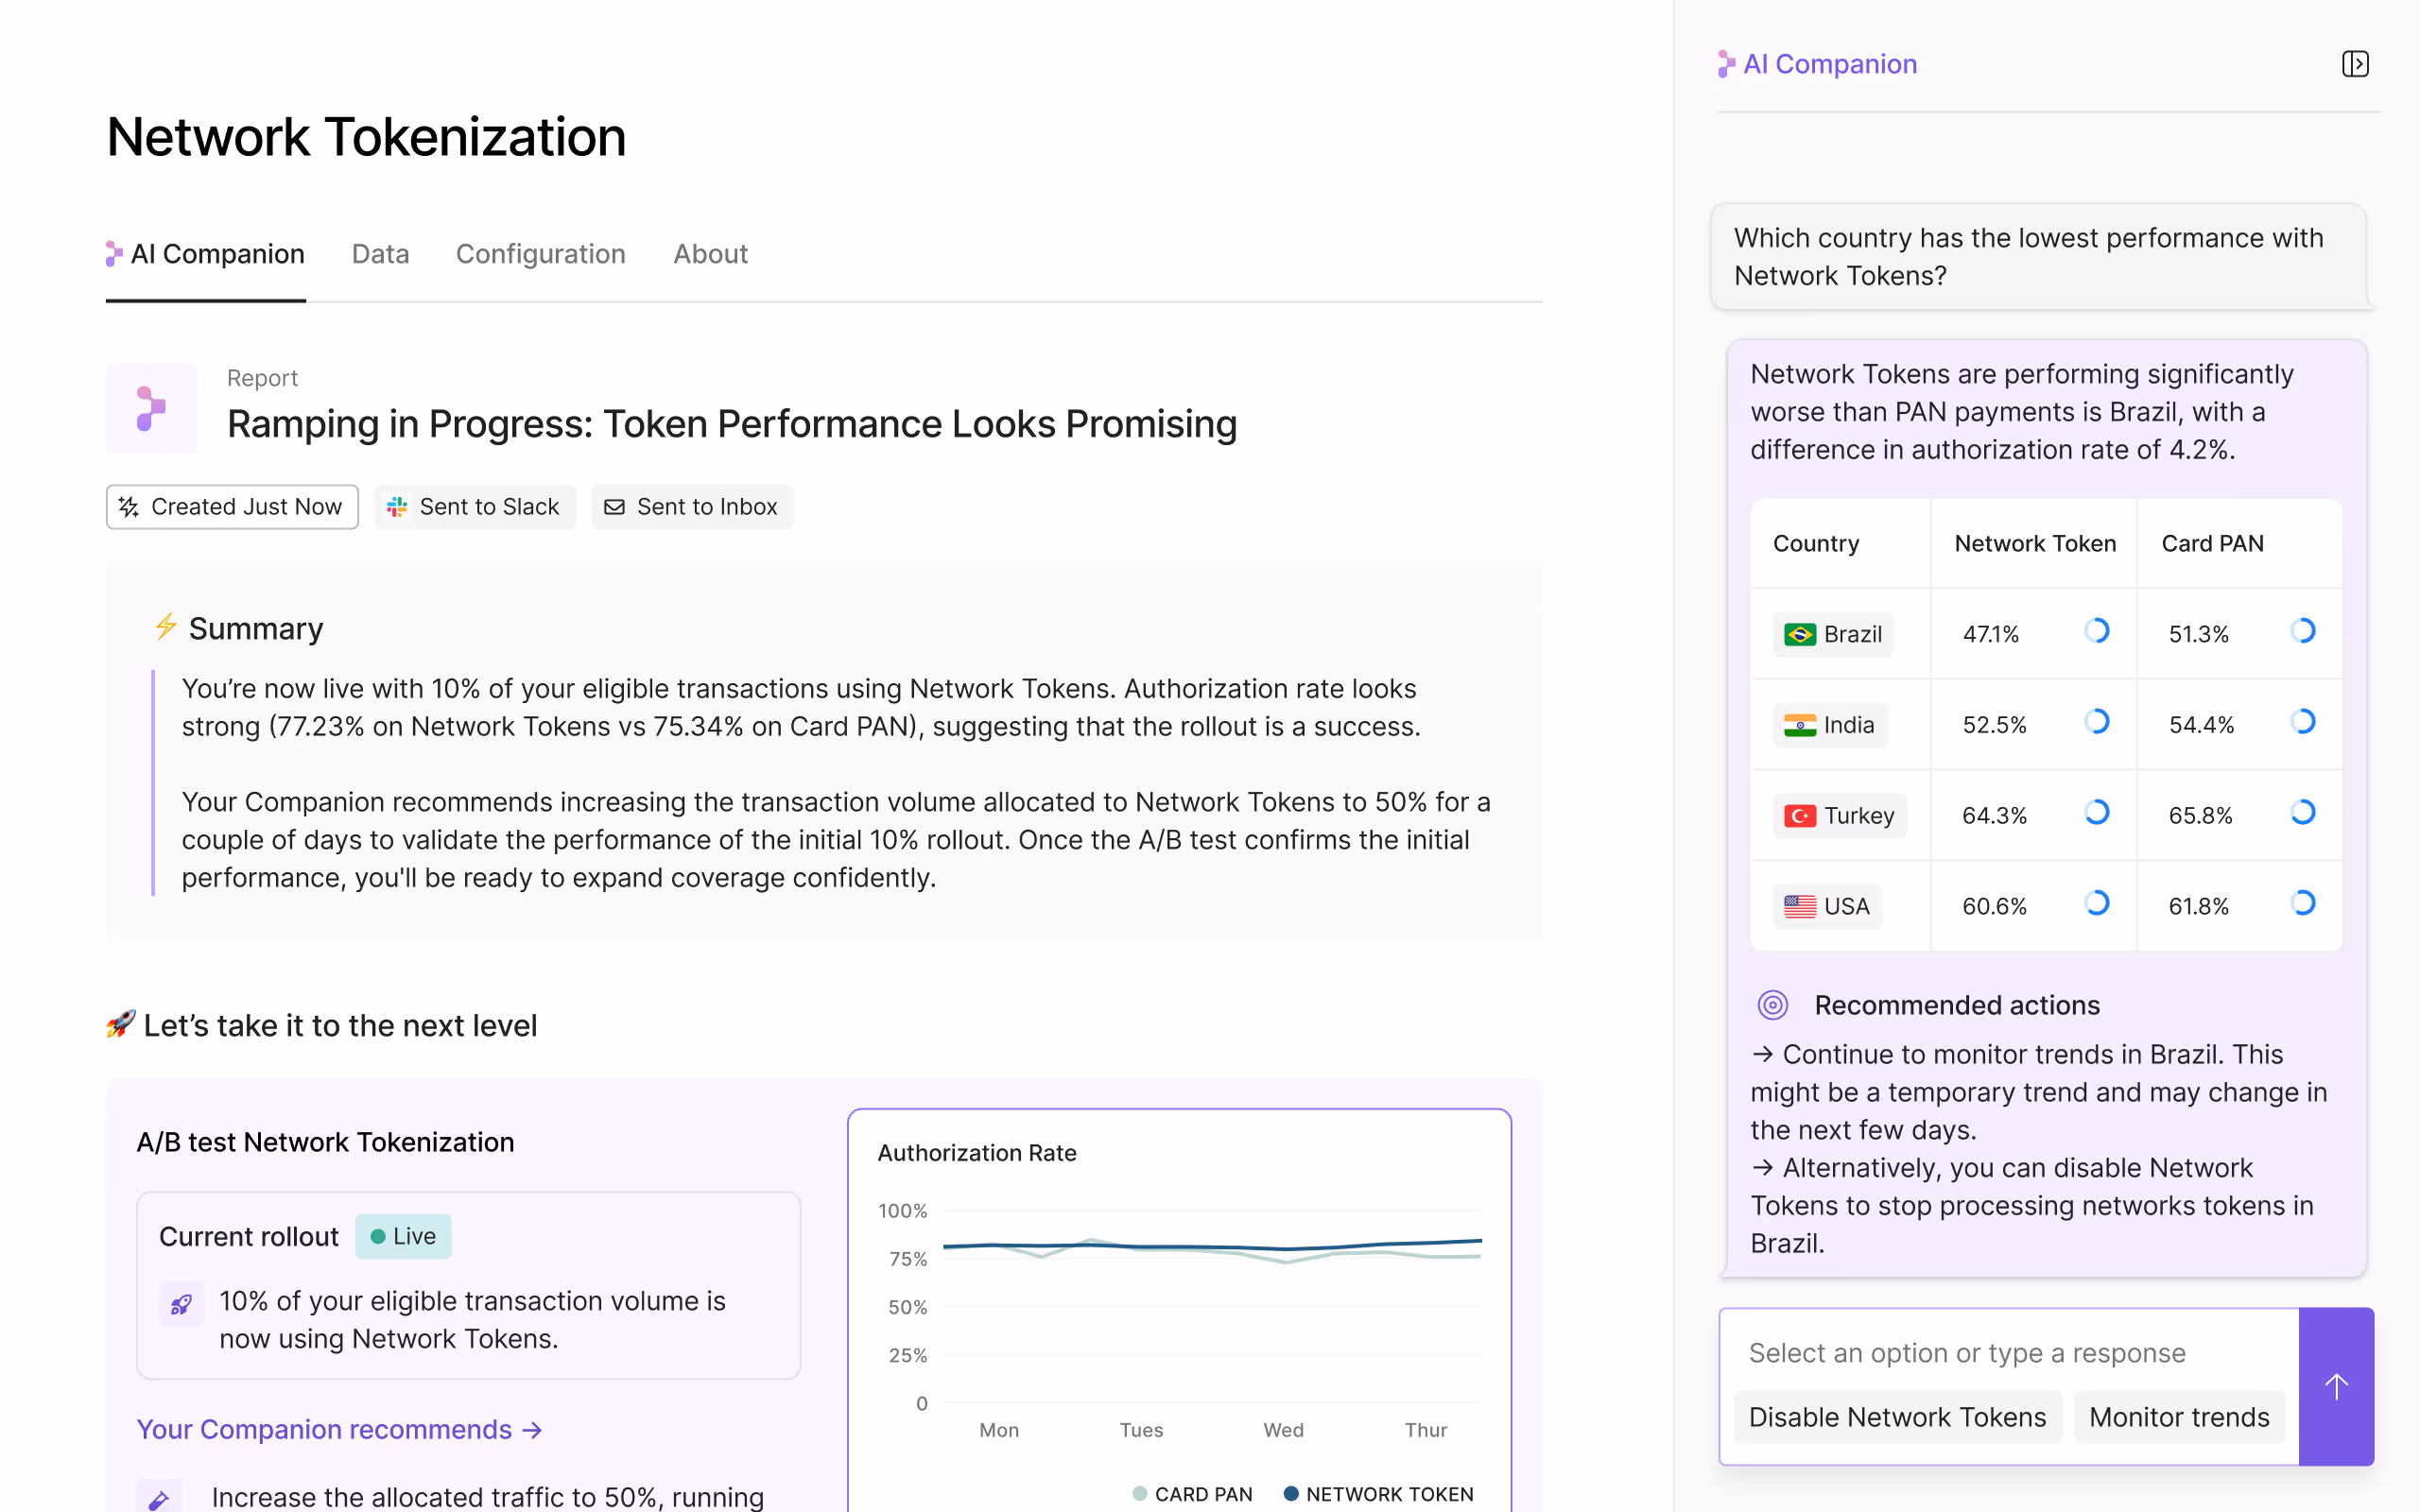
Task: Open the Configuration tab
Action: tap(540, 254)
